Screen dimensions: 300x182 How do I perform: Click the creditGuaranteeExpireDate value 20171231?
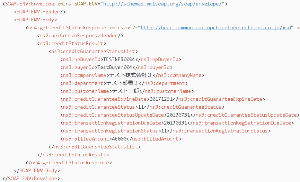click(161, 99)
